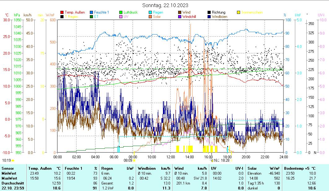This screenshot has width=329, height=191.
Task: Click the T Regen legend label
Action: (x=72, y=17)
